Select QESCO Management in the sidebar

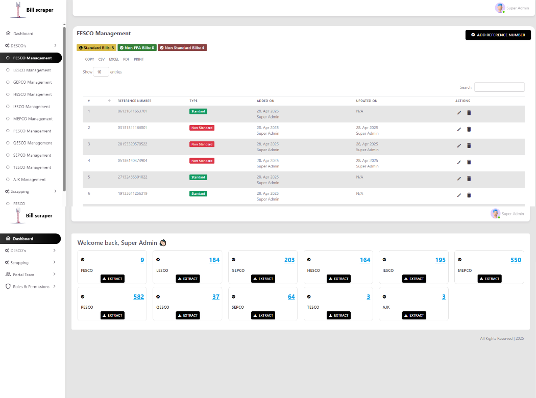pos(33,143)
